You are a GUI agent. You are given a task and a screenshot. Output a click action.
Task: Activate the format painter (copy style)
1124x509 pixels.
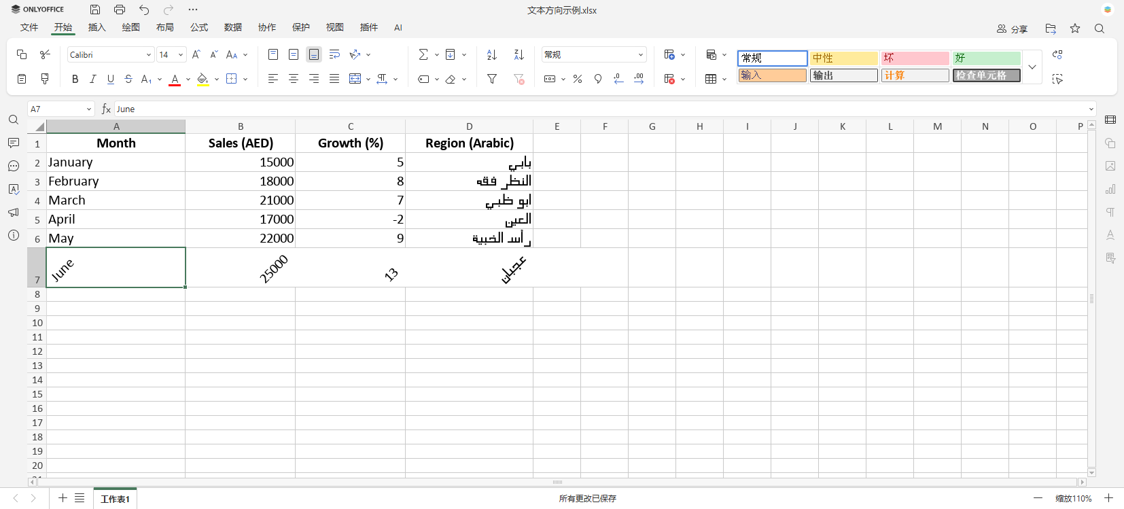pyautogui.click(x=45, y=79)
